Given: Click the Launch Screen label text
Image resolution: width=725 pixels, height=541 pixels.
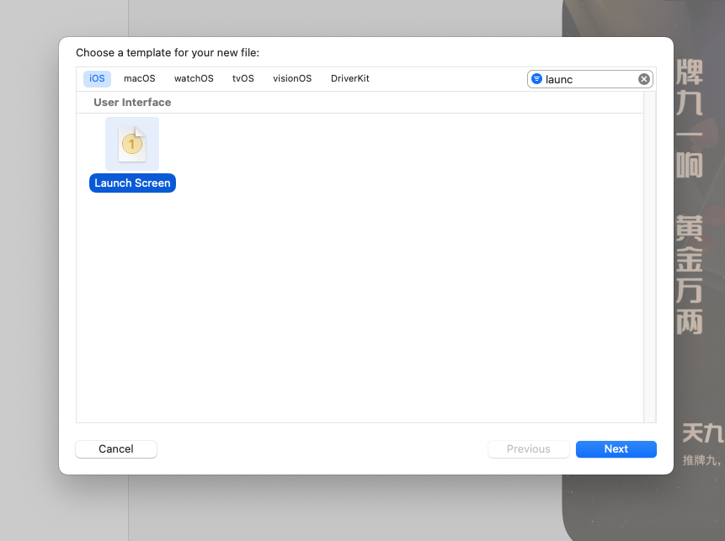Looking at the screenshot, I should point(132,183).
